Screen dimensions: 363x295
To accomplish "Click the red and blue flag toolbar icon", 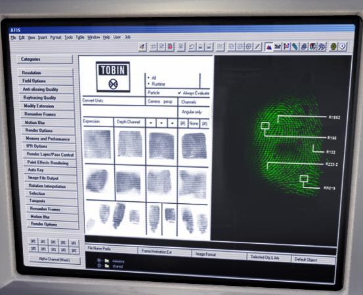I will (286, 47).
